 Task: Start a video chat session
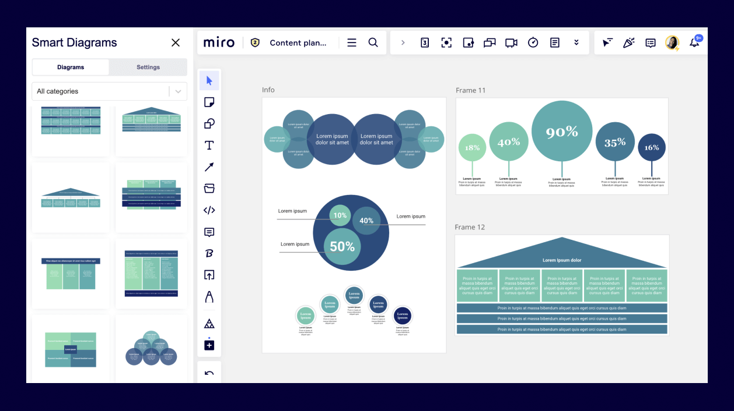pos(511,42)
